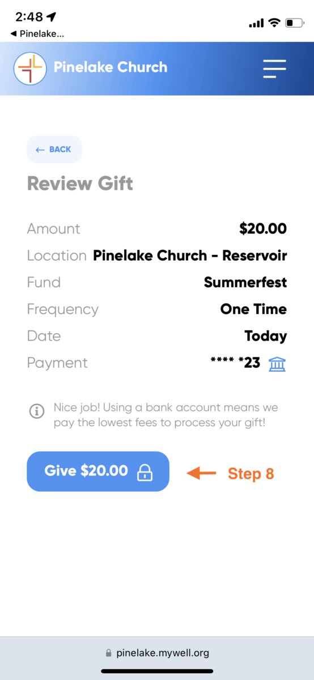Tap the Summerfest fund value
This screenshot has height=680, width=314.
pos(245,282)
